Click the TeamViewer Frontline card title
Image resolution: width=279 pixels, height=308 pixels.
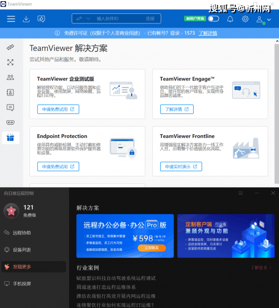tap(187, 136)
